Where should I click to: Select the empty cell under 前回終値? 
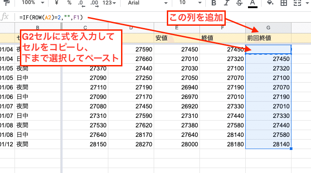coord(268,49)
